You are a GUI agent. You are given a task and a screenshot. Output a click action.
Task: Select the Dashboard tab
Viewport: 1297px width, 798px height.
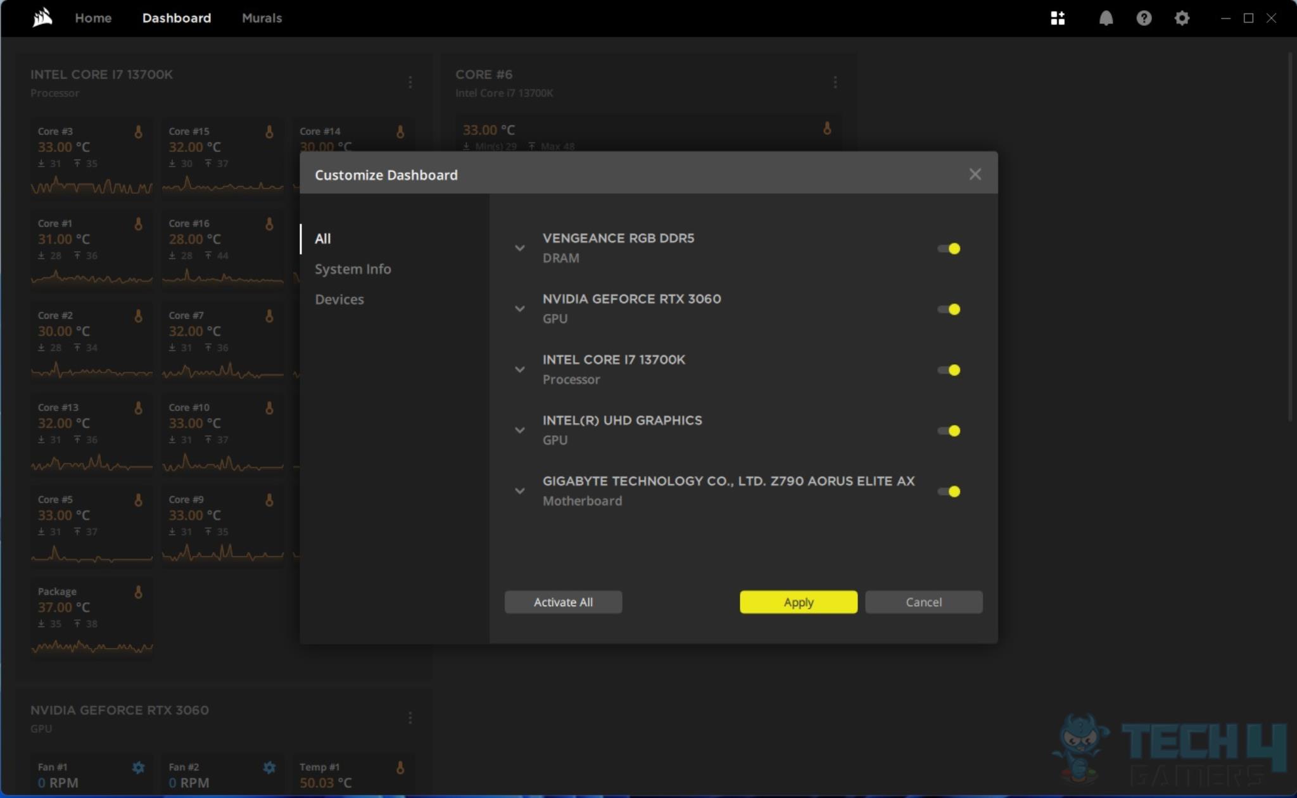[177, 18]
